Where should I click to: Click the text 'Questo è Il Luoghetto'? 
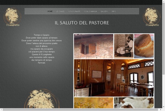(42, 54)
